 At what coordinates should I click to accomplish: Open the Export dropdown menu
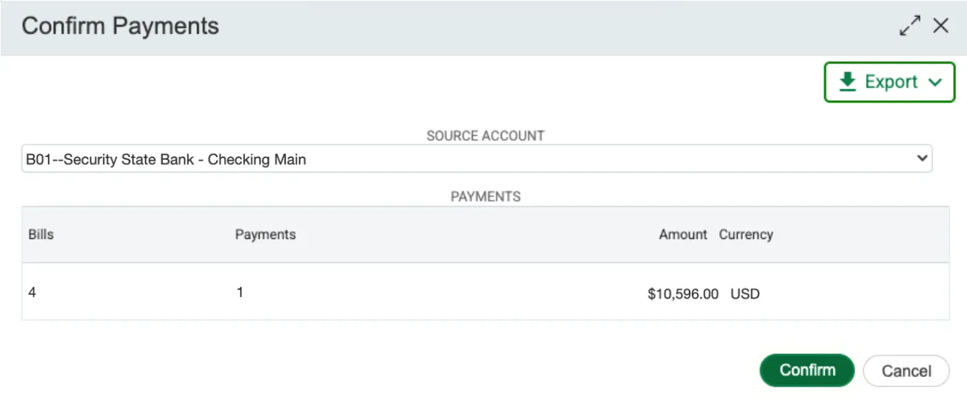pos(890,82)
